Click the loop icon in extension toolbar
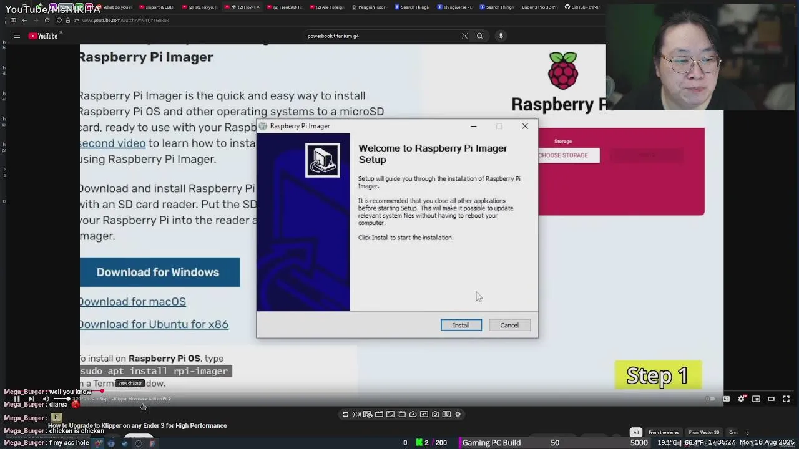 pyautogui.click(x=345, y=414)
